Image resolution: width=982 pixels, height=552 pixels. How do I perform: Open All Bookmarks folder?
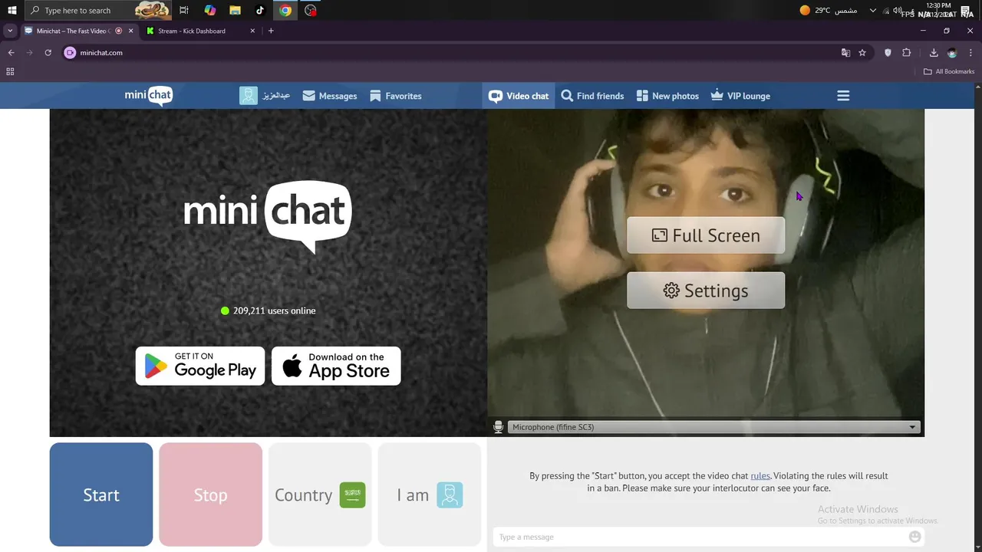949,71
